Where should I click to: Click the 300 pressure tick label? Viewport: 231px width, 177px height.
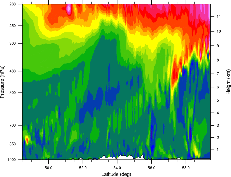[13, 43]
